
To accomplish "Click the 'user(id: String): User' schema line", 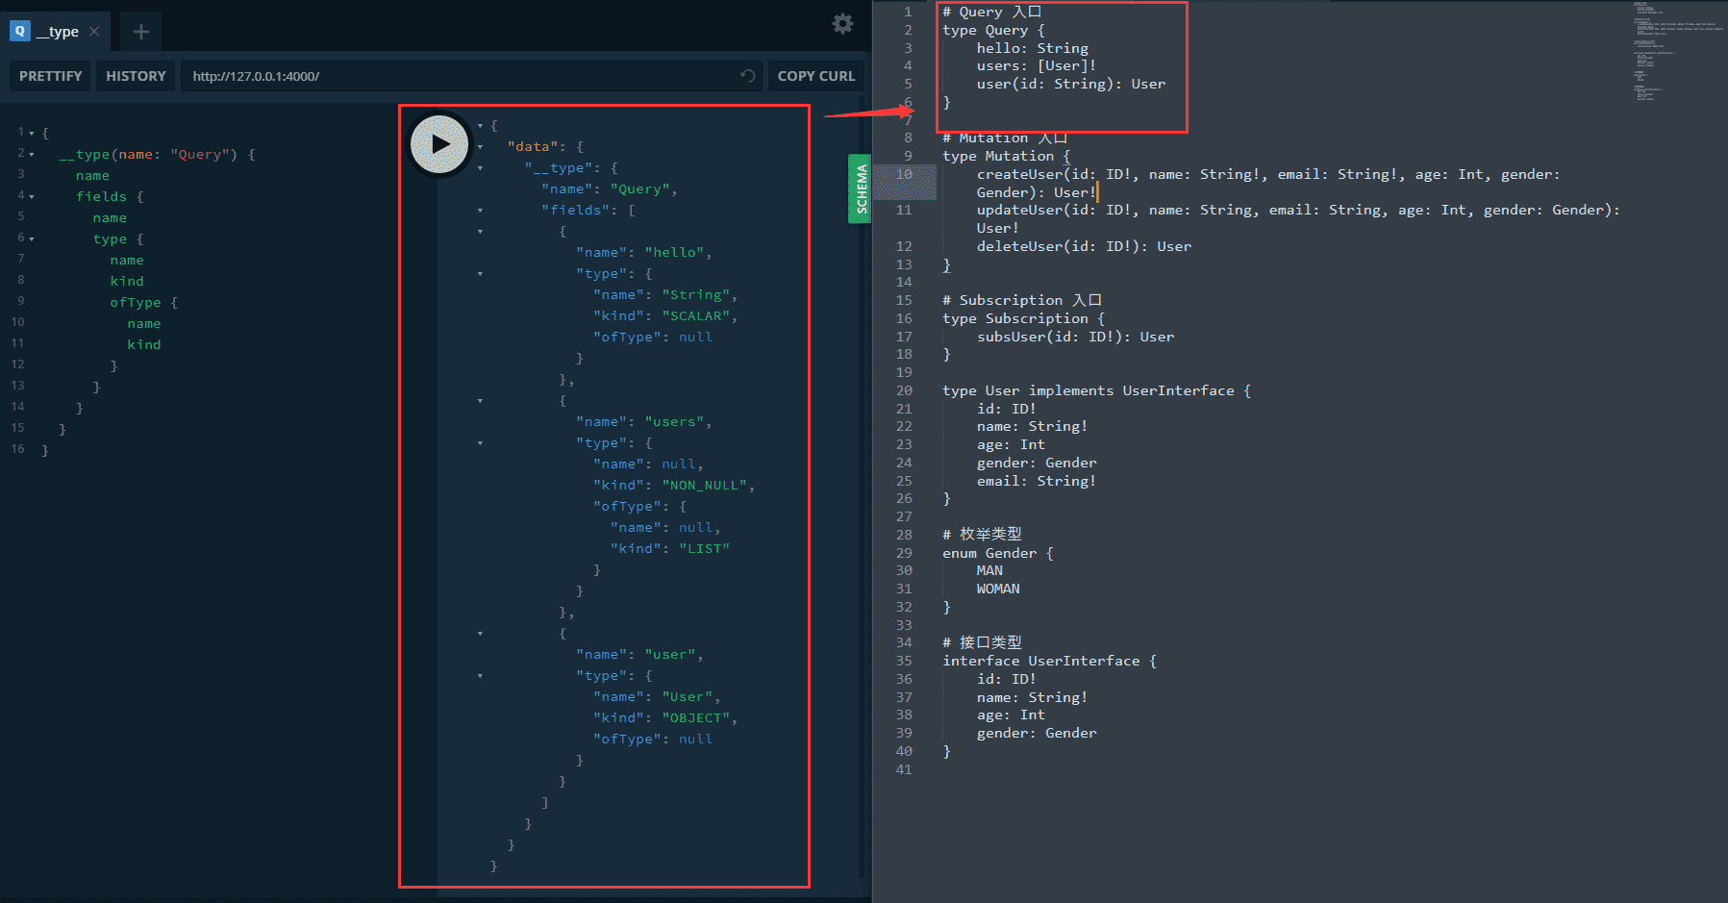I will (1071, 84).
